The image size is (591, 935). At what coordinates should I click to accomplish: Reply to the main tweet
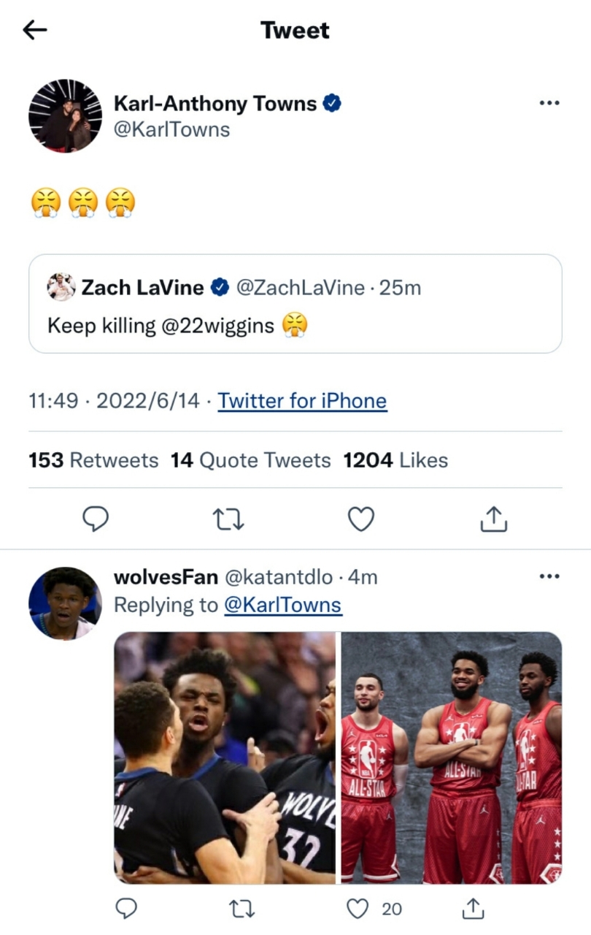pyautogui.click(x=96, y=519)
